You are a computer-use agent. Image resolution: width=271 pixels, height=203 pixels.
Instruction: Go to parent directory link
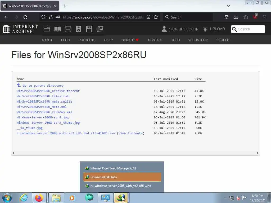tap(43, 86)
